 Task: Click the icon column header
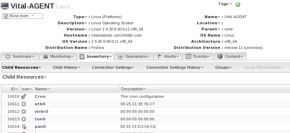click(27, 89)
